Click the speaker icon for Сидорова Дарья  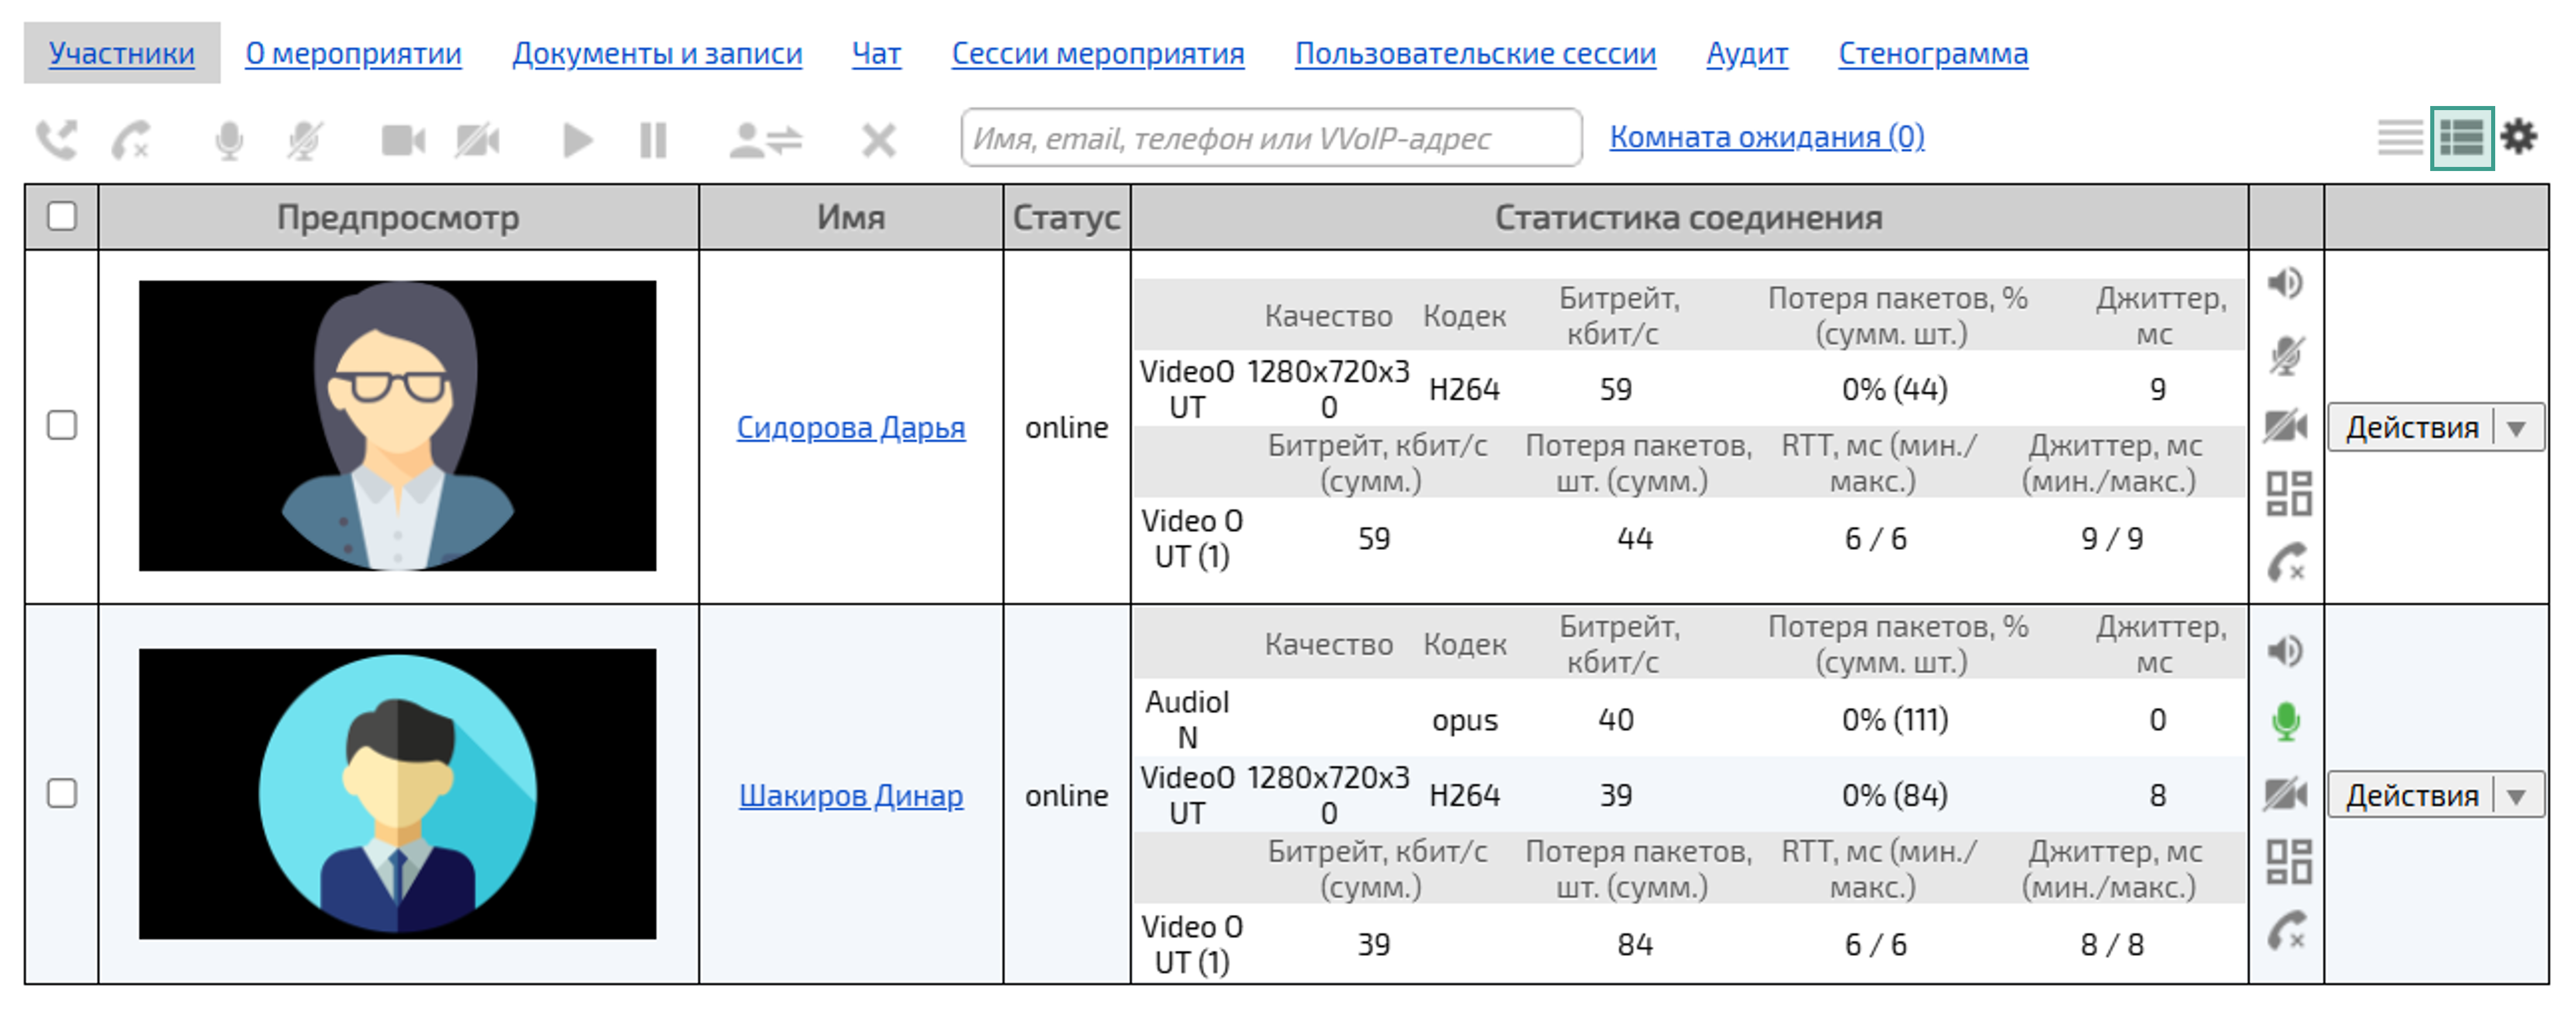[x=2288, y=284]
